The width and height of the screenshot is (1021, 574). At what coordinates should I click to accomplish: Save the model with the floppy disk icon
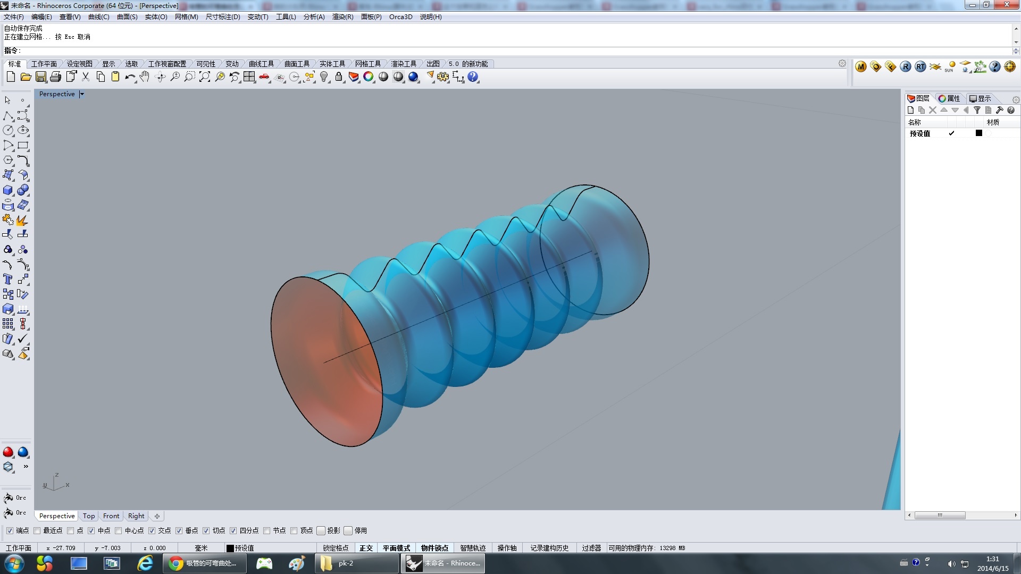click(x=40, y=77)
